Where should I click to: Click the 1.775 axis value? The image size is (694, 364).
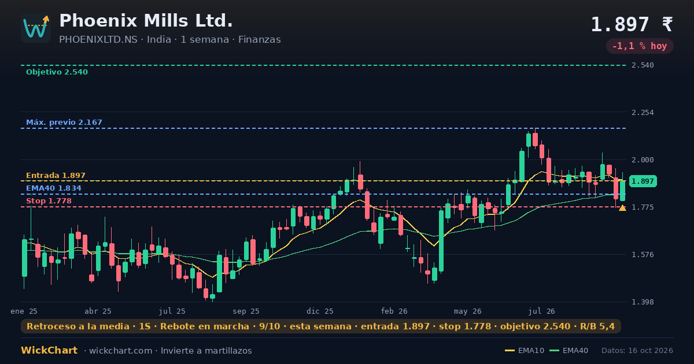[643, 207]
